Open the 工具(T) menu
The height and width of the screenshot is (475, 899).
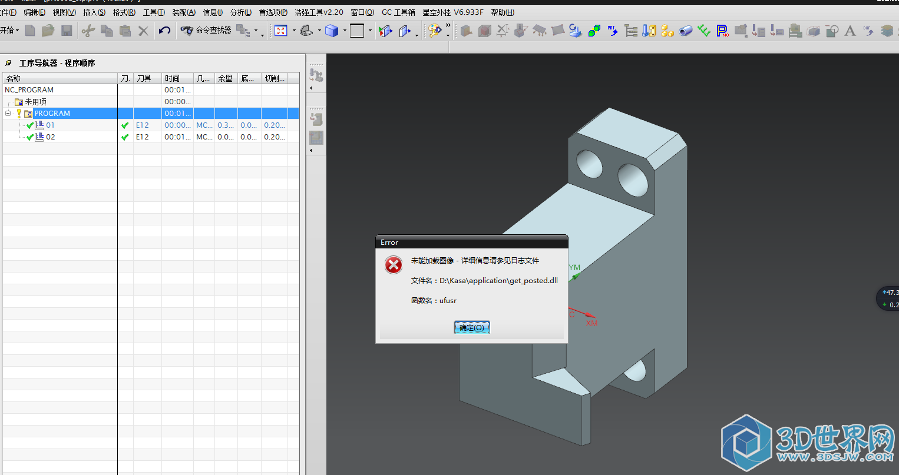coord(154,12)
